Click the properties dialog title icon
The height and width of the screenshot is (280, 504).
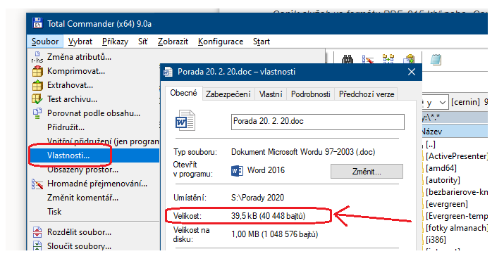[x=168, y=72]
